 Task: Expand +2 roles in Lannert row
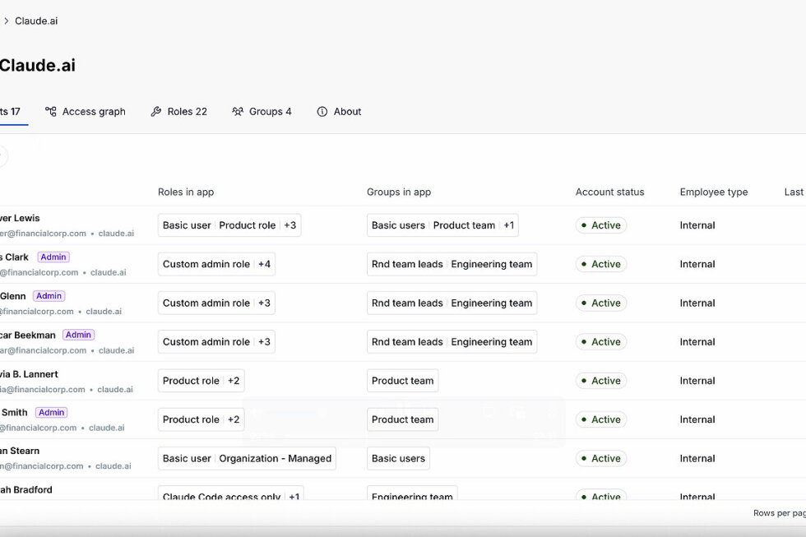(x=234, y=381)
